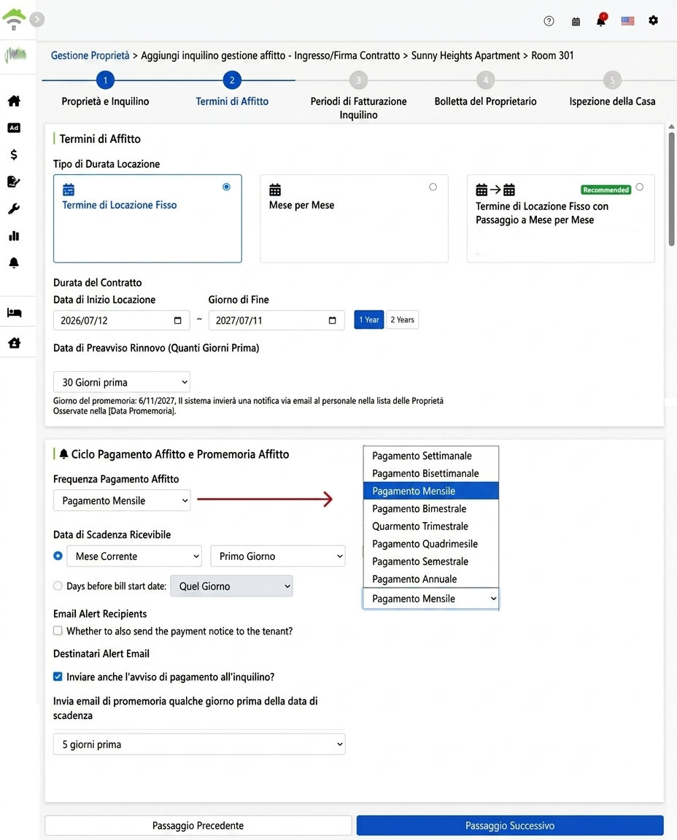Screen dimensions: 677x840
Task: Click lease end date field 2027/07/11
Action: [x=276, y=320]
